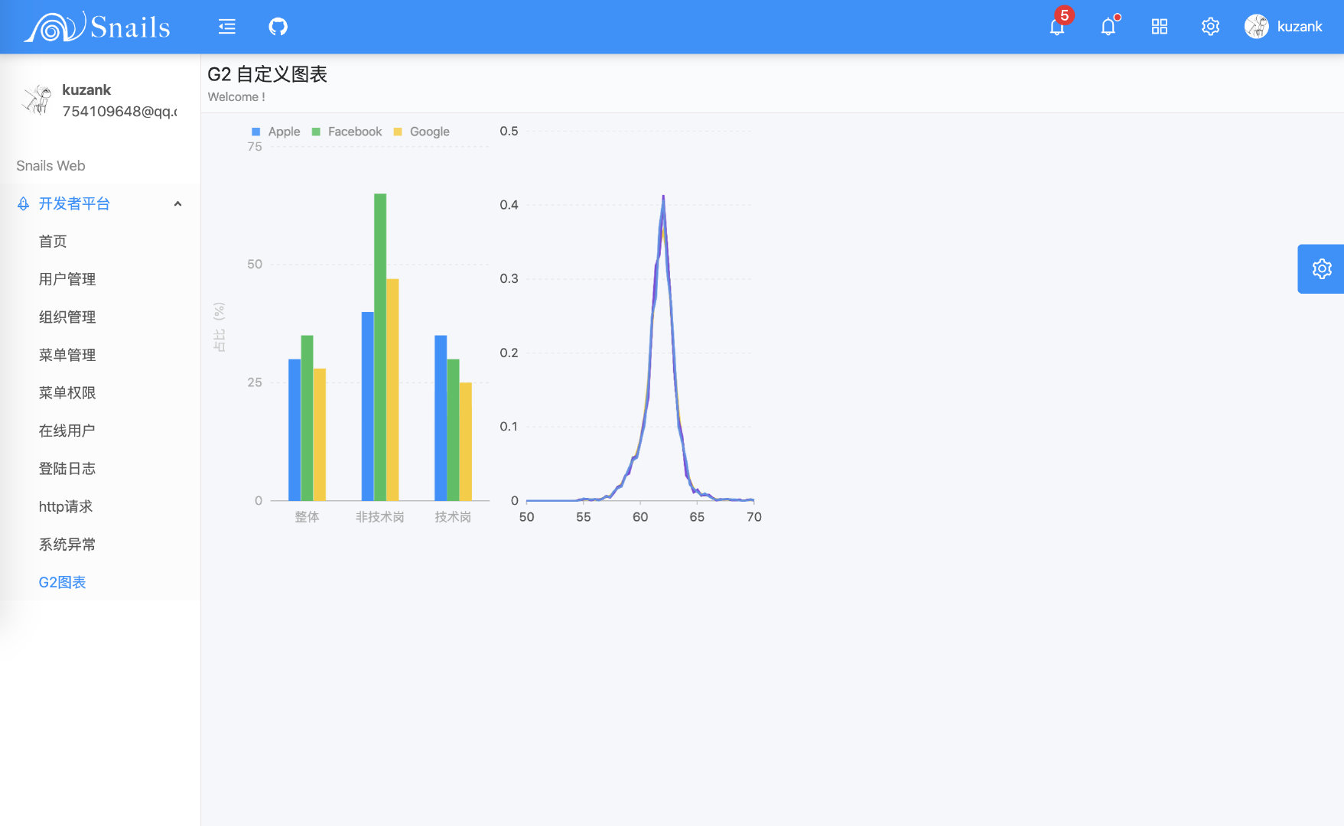Click the 技术岗 axis label
This screenshot has width=1344, height=826.
click(453, 517)
